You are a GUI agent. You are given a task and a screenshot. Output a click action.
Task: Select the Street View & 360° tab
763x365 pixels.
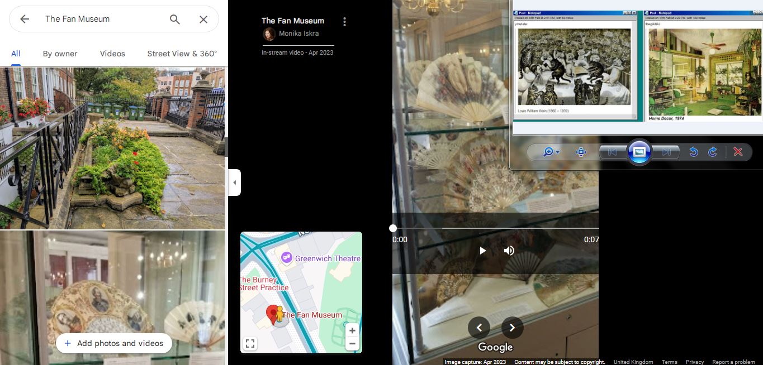pyautogui.click(x=182, y=54)
